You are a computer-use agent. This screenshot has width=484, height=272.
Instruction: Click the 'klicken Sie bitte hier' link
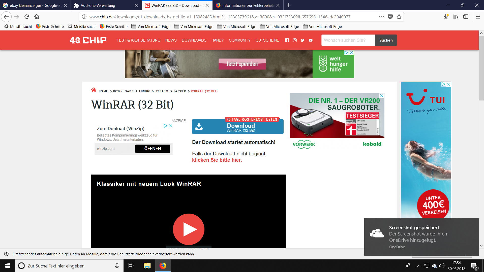pos(217,160)
